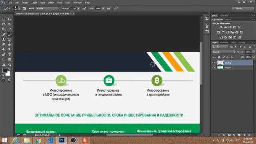The image size is (256, 144).
Task: Select the Magic Wand tool
Action: (x=10, y=24)
